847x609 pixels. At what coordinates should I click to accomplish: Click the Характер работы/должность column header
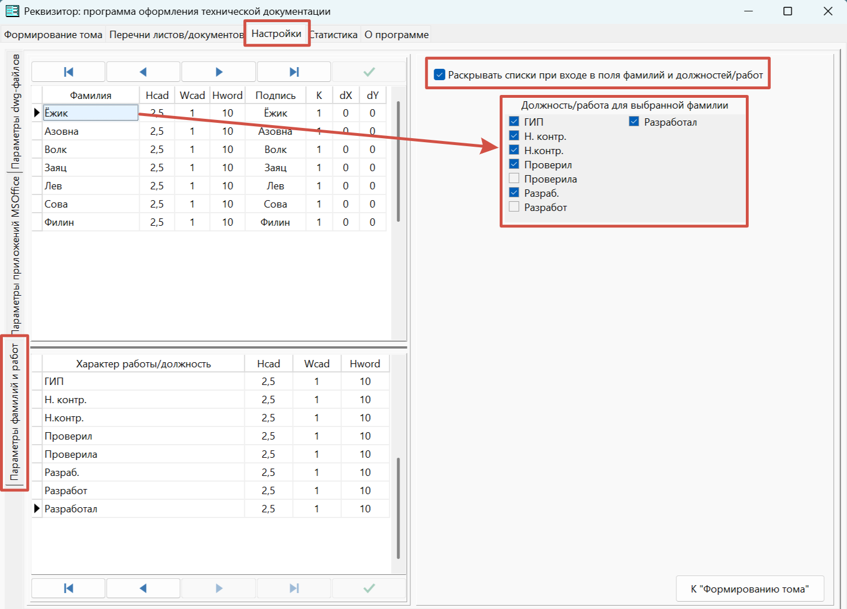pyautogui.click(x=144, y=363)
